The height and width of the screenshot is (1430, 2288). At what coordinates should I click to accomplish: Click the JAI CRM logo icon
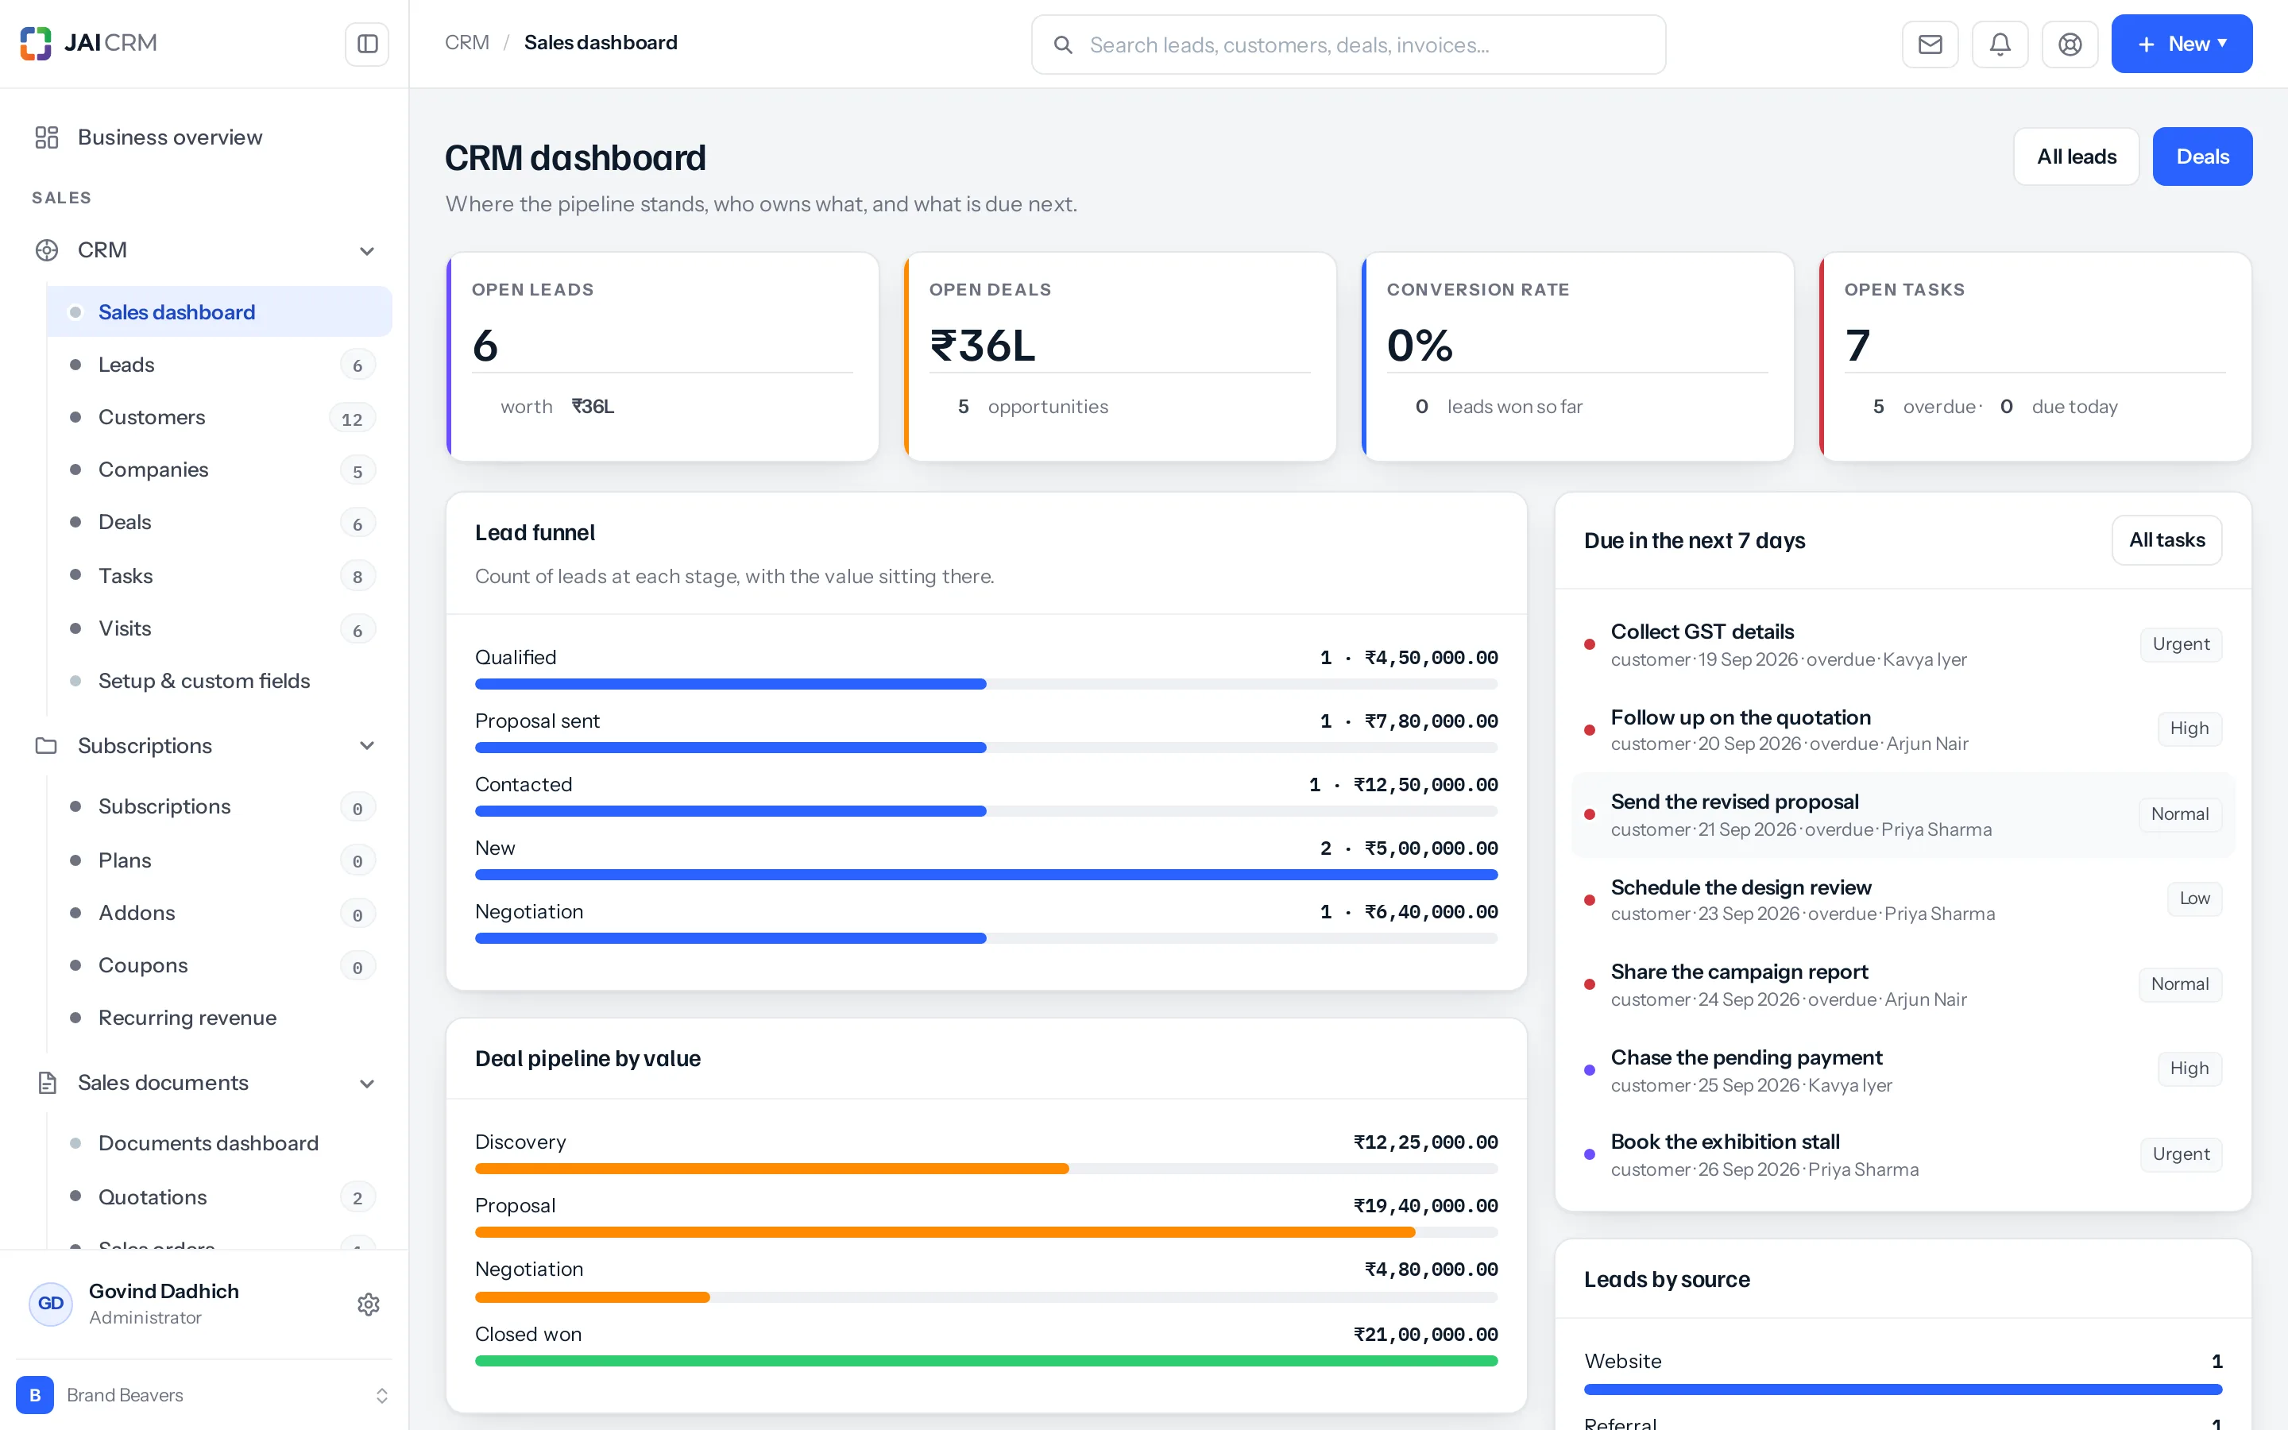pyautogui.click(x=36, y=44)
